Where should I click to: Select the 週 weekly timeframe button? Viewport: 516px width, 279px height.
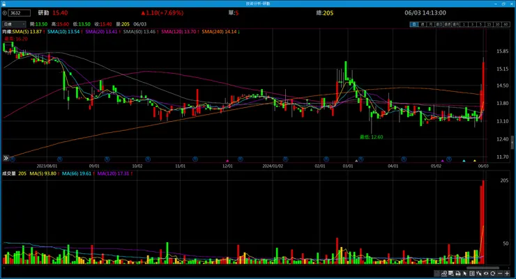click(x=422, y=24)
